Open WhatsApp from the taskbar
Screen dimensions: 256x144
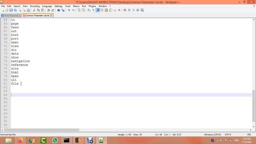pos(55,140)
